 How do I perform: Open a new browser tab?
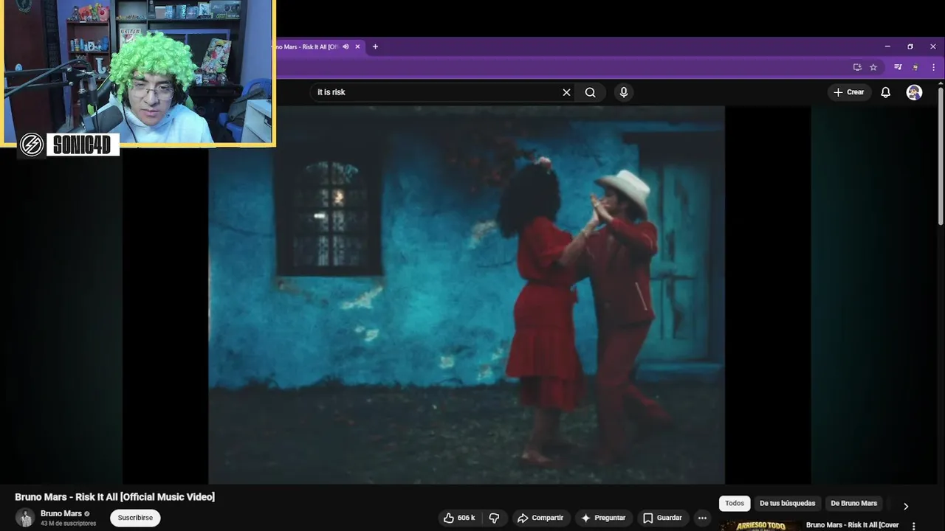coord(375,46)
